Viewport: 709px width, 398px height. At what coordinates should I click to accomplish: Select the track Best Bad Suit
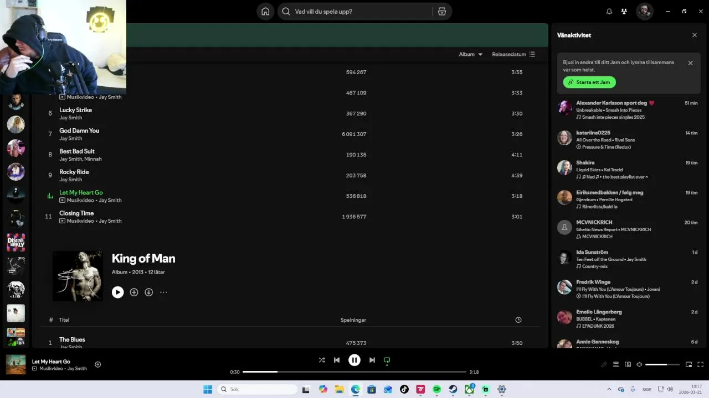(x=77, y=151)
